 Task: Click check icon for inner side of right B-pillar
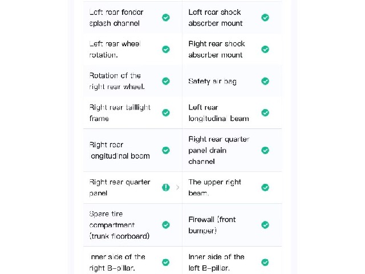(x=166, y=263)
